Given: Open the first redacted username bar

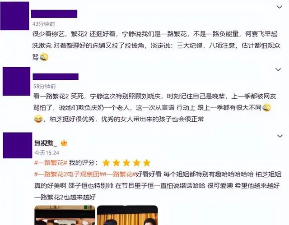Looking at the screenshot, I should (x=54, y=14).
